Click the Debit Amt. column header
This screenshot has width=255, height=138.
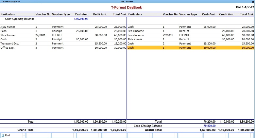coord(100,14)
